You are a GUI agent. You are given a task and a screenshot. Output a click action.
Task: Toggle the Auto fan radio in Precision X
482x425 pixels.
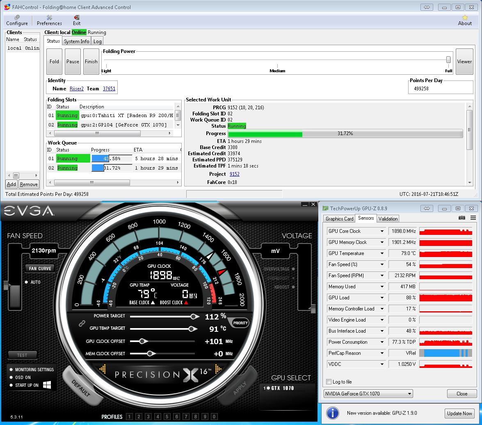(26, 282)
